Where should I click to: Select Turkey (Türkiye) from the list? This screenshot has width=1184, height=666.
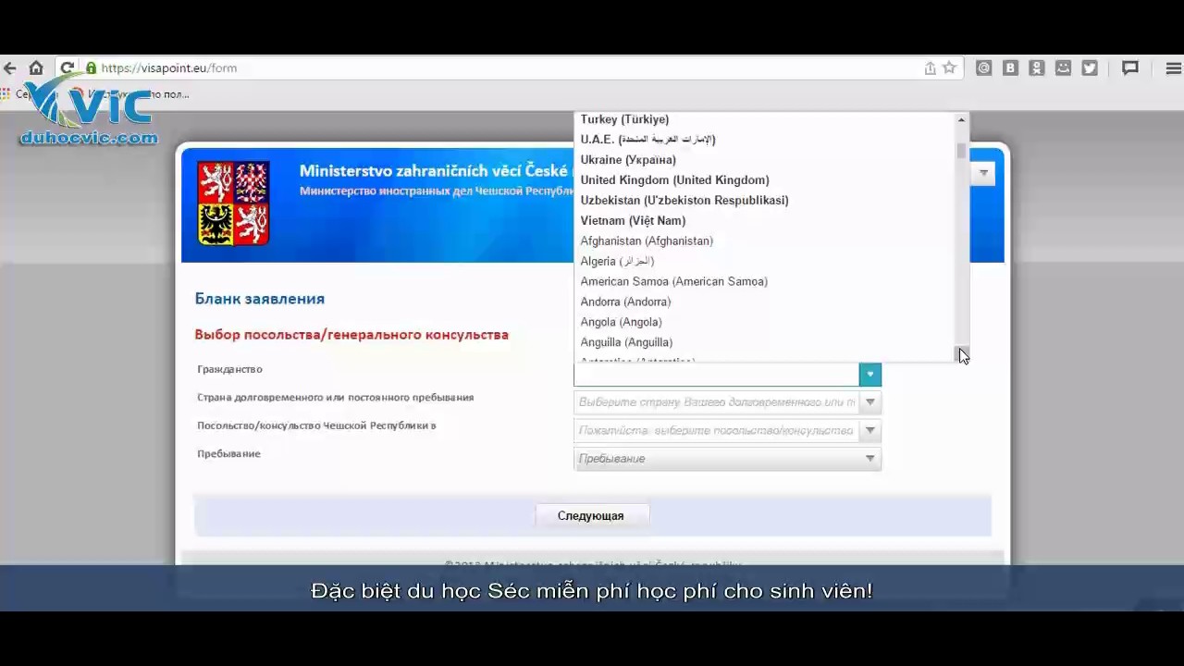click(x=764, y=119)
